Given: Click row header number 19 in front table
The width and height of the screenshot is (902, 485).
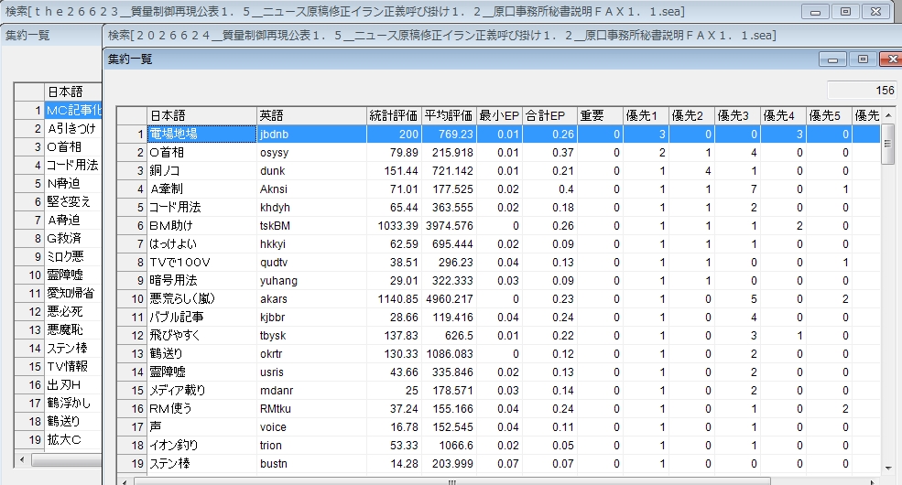Looking at the screenshot, I should click(132, 464).
